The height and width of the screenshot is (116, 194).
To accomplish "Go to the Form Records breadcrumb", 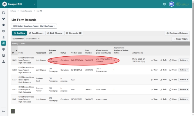I will (26, 11).
